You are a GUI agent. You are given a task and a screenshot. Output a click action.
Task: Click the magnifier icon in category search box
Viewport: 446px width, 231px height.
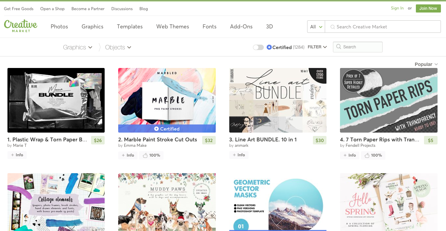point(339,47)
